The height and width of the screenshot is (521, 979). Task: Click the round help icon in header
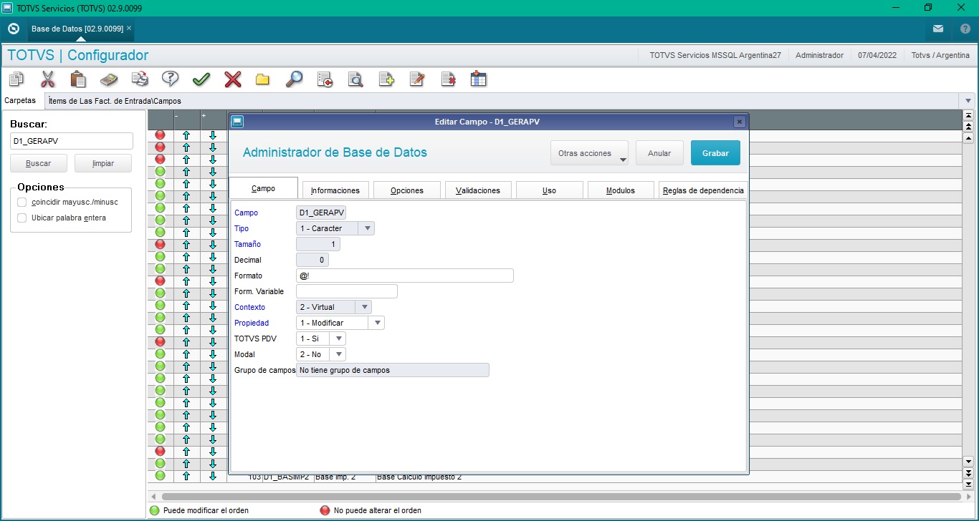tap(965, 29)
